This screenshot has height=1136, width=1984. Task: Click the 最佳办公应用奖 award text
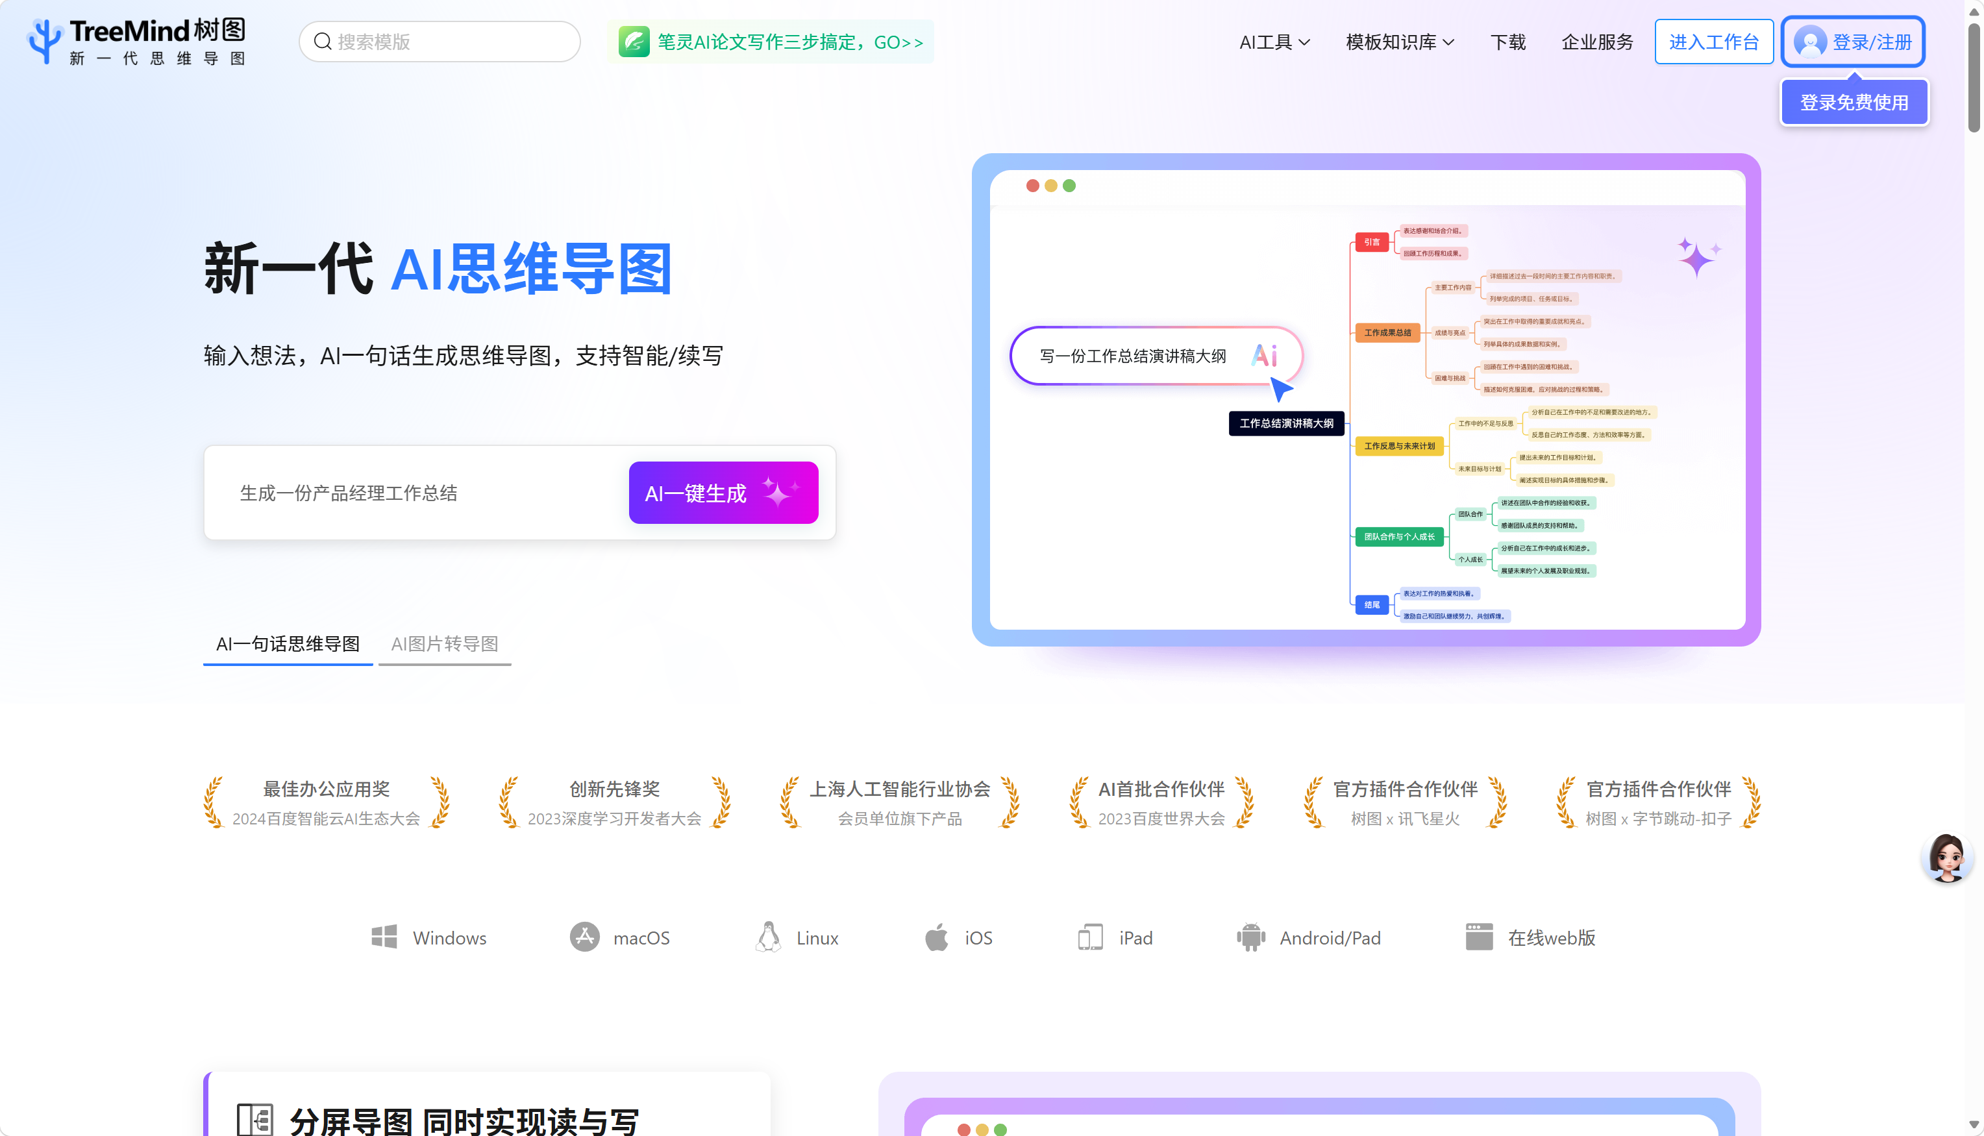click(326, 789)
